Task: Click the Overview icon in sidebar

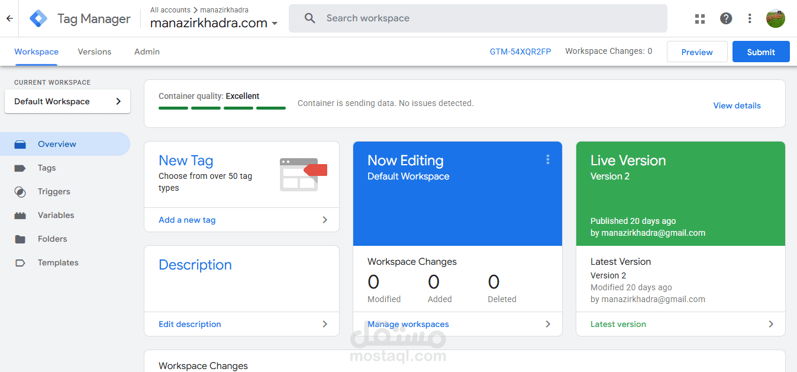Action: [20, 144]
